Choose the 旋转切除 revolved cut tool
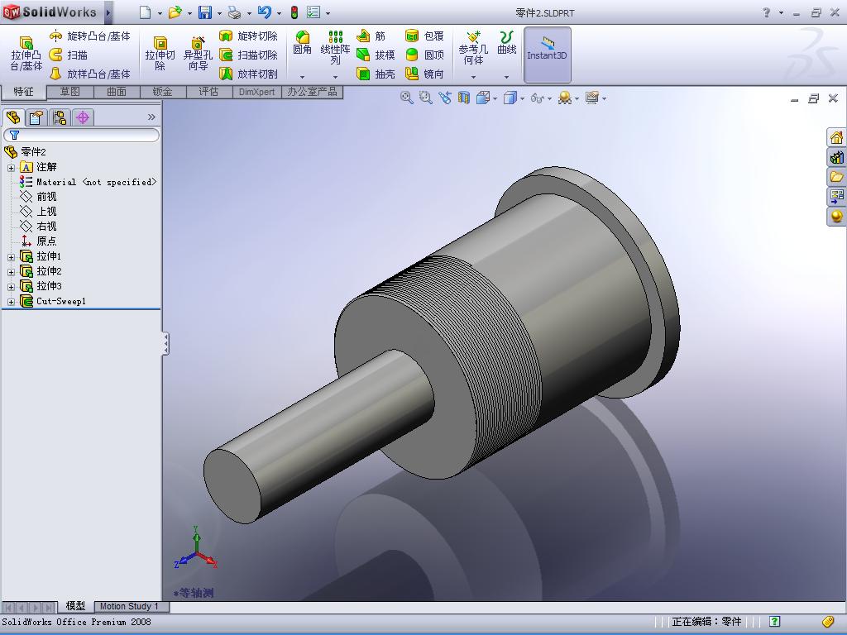 tap(248, 36)
